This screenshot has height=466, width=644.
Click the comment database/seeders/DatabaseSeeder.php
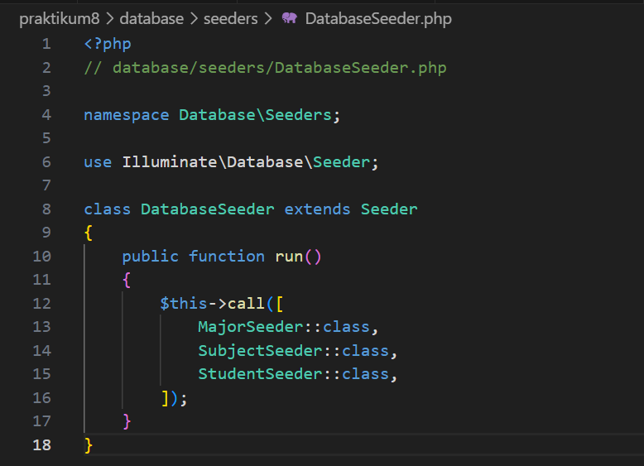coord(265,68)
